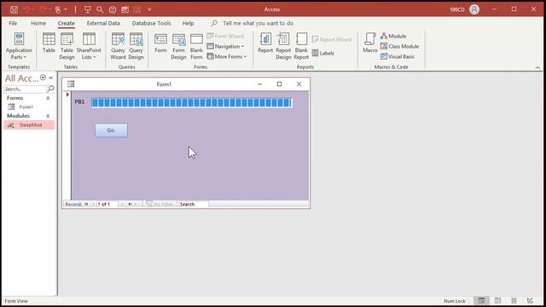Image resolution: width=546 pixels, height=307 pixels.
Task: Select the Create ribbon tab
Action: (x=67, y=23)
